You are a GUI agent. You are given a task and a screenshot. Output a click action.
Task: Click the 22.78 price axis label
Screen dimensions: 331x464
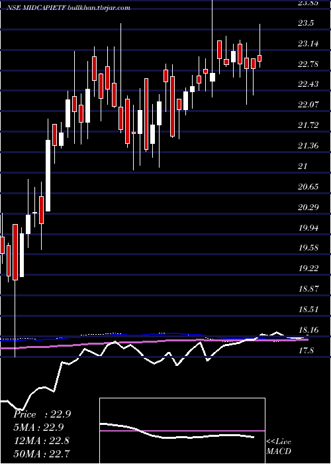308,64
